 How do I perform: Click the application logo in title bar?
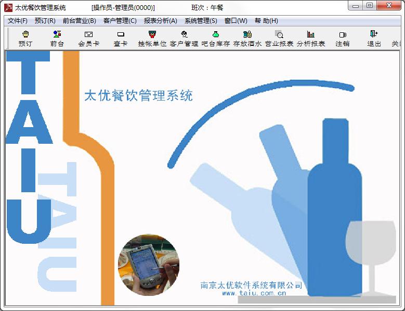tap(8, 7)
